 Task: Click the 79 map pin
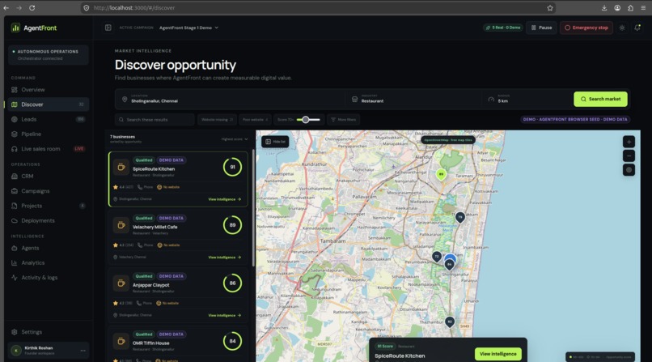pyautogui.click(x=460, y=218)
